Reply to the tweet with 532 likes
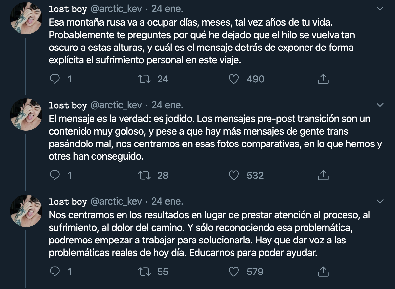 coord(54,175)
